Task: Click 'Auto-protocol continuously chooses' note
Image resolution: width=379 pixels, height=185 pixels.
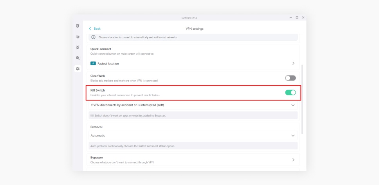Action: click(x=133, y=146)
